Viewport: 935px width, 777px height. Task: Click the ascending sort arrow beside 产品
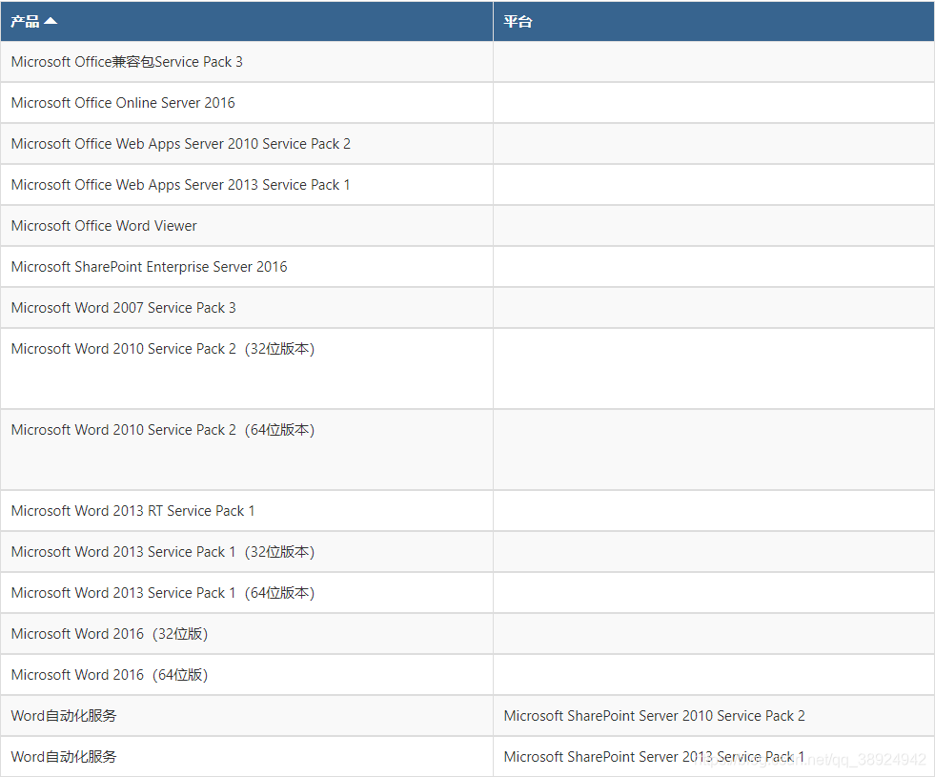click(51, 21)
